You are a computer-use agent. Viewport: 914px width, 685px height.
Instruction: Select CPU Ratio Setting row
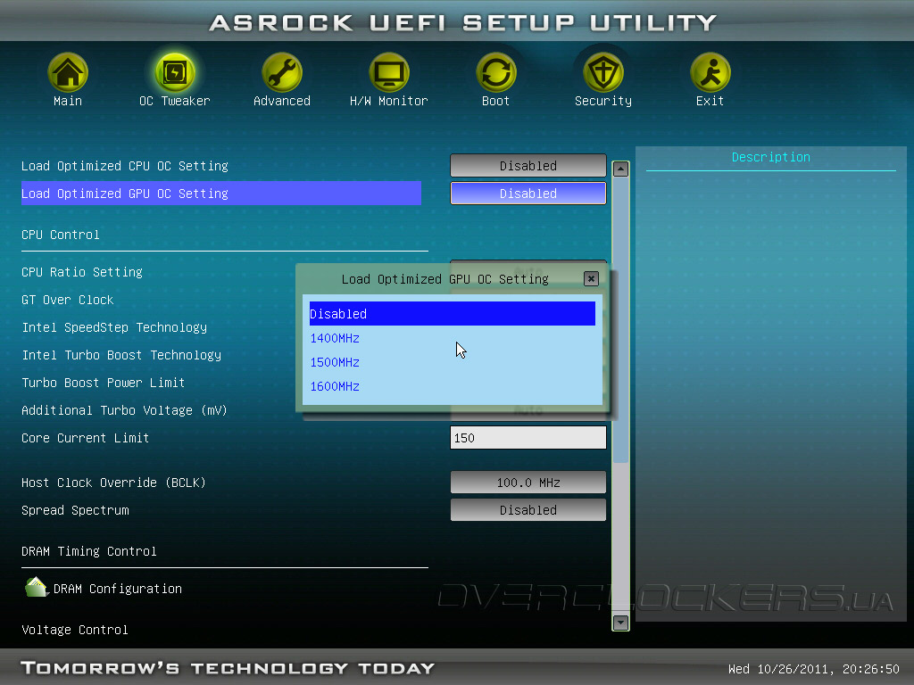[81, 272]
